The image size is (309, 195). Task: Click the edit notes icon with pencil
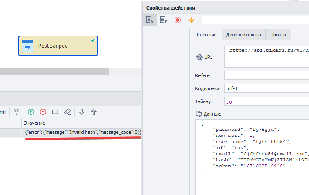[164, 20]
